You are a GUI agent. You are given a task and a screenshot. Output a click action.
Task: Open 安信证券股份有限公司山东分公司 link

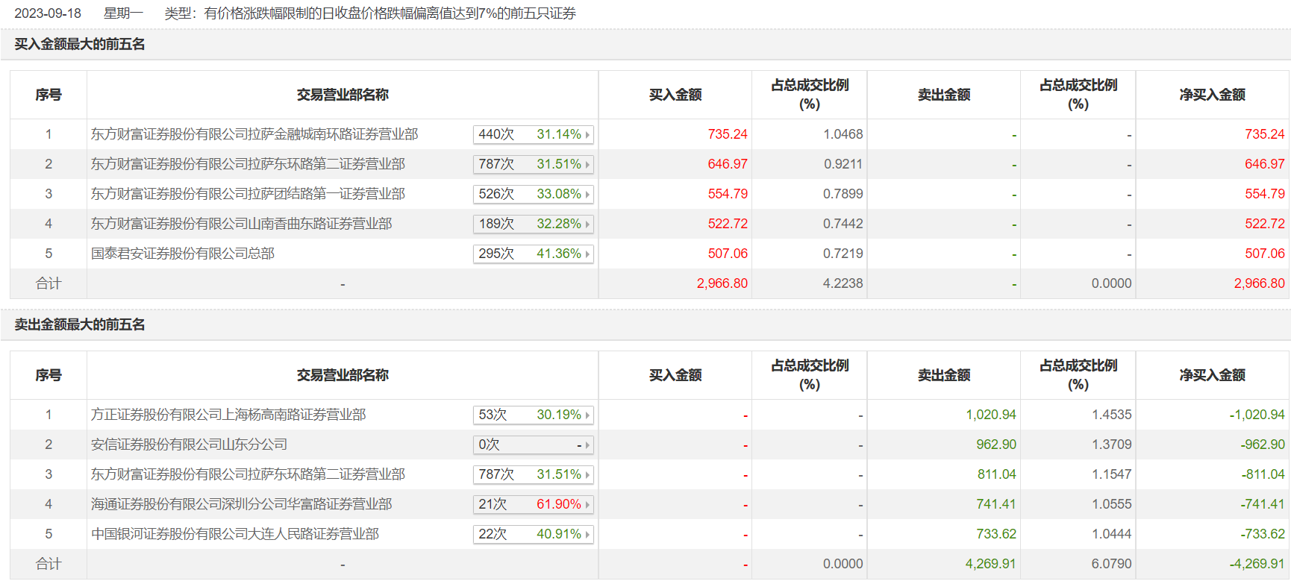click(189, 445)
